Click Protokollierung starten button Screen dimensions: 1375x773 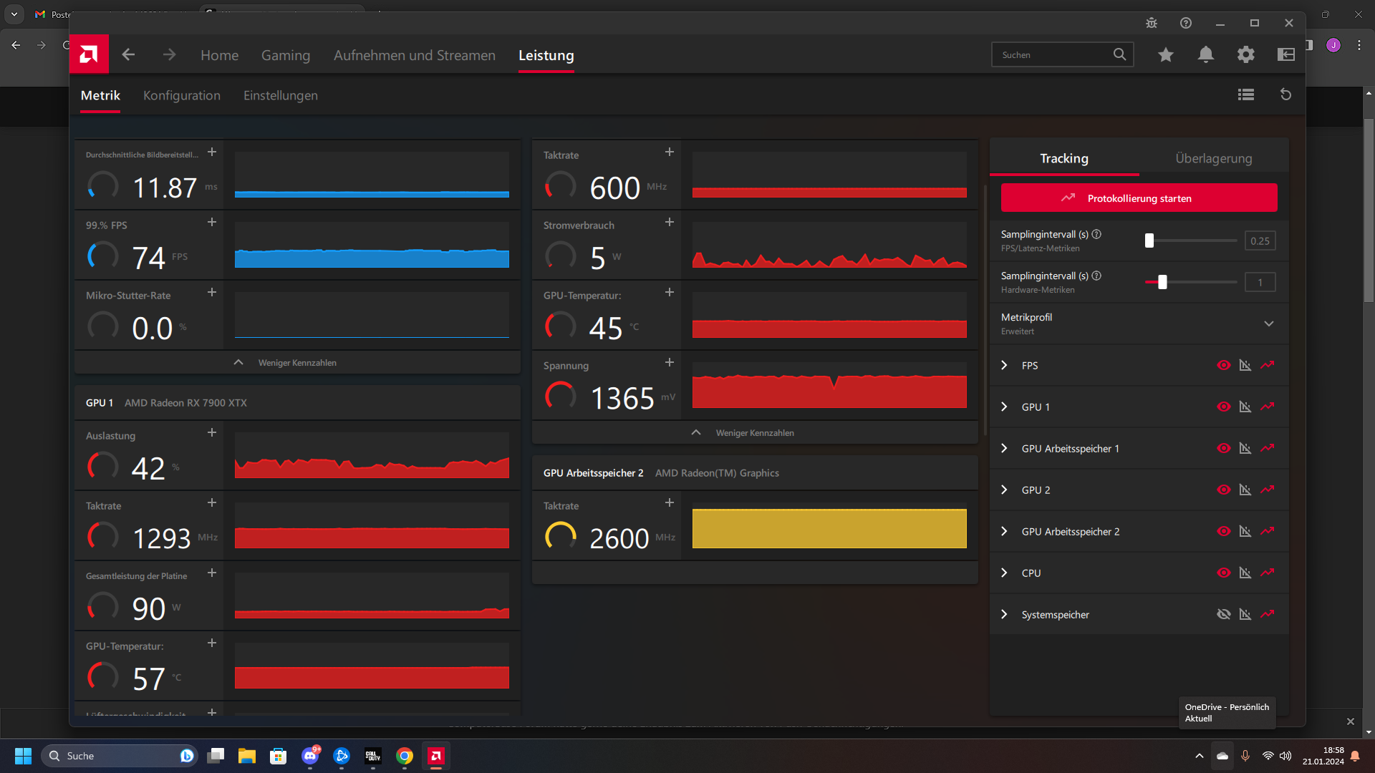coord(1139,198)
